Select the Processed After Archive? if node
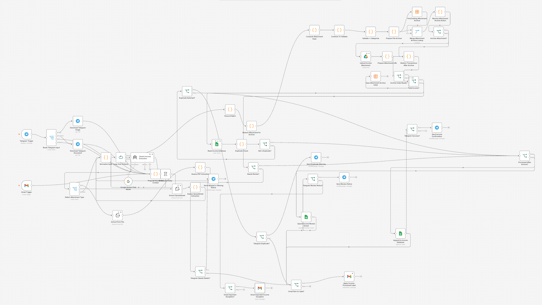The width and height of the screenshot is (542, 305). click(524, 156)
